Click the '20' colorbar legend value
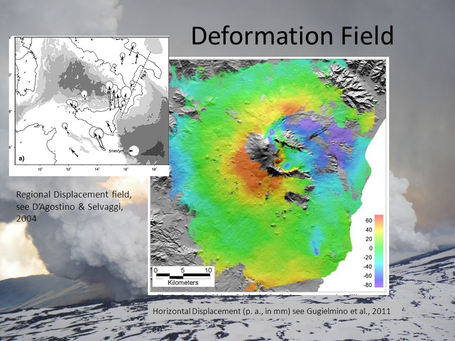 (369, 239)
